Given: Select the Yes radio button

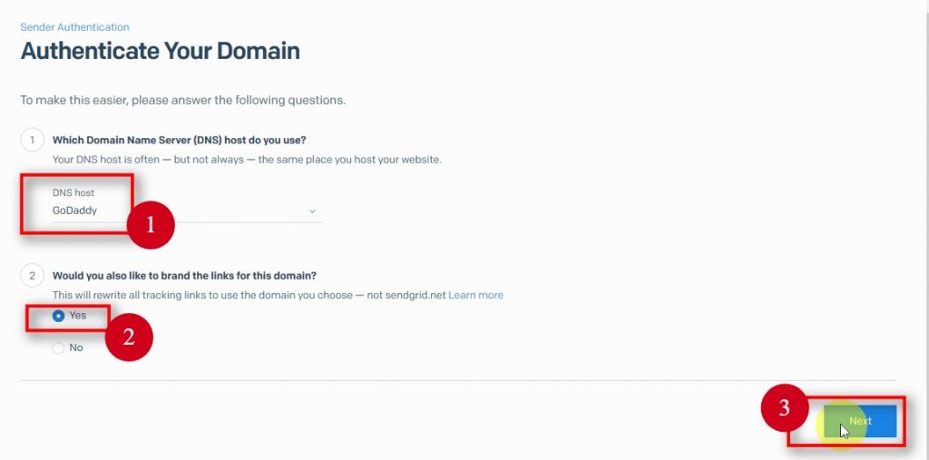Looking at the screenshot, I should (59, 316).
